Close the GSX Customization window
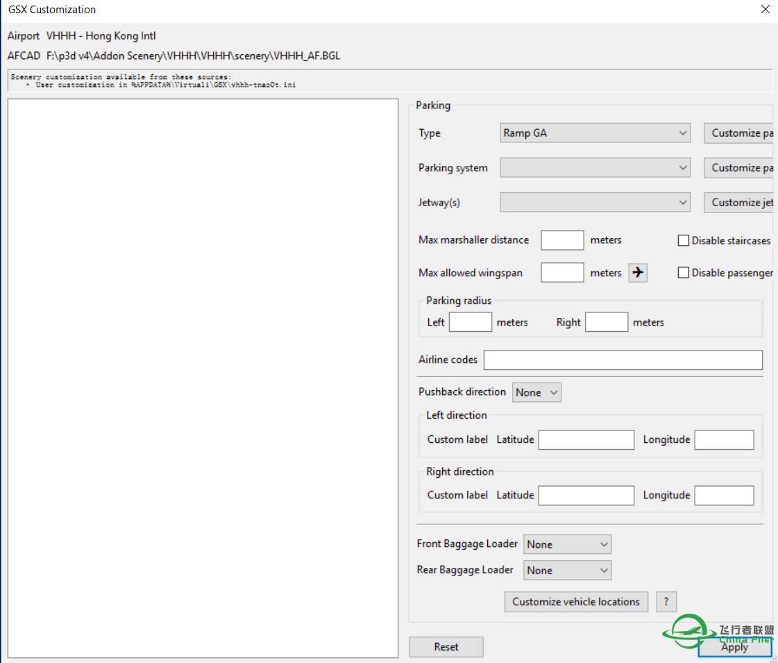This screenshot has width=778, height=663. [x=765, y=10]
